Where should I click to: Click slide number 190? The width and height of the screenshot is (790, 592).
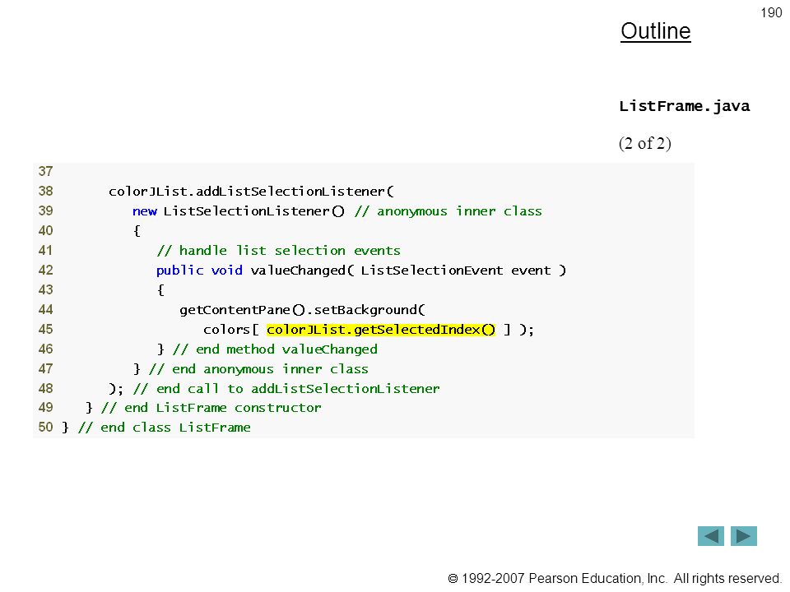(771, 12)
